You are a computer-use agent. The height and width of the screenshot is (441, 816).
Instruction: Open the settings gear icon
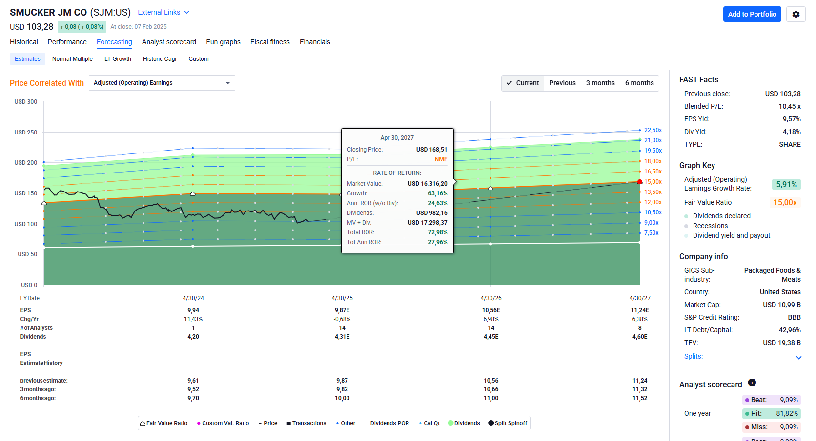click(x=796, y=14)
